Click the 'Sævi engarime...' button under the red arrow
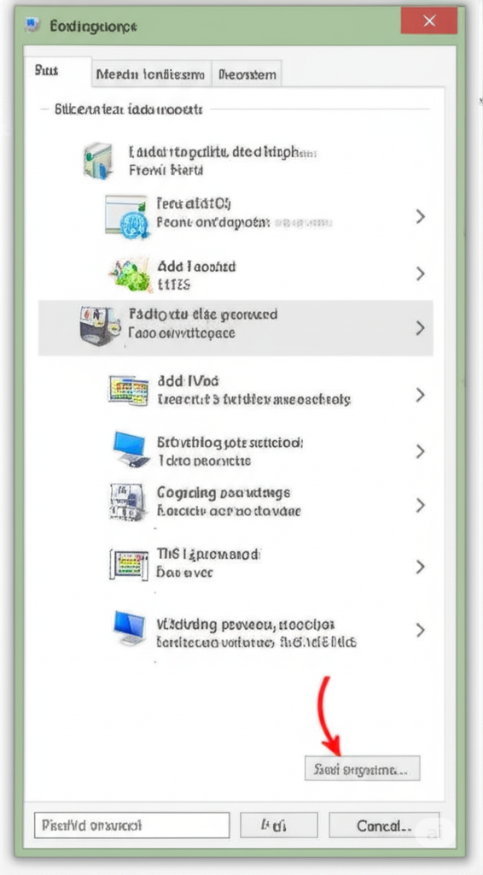483x875 pixels. pos(362,769)
